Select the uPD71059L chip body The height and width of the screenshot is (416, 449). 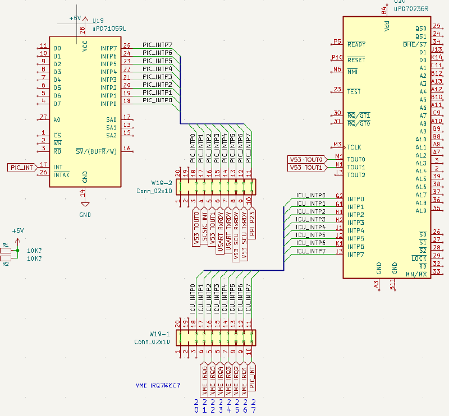(x=85, y=112)
